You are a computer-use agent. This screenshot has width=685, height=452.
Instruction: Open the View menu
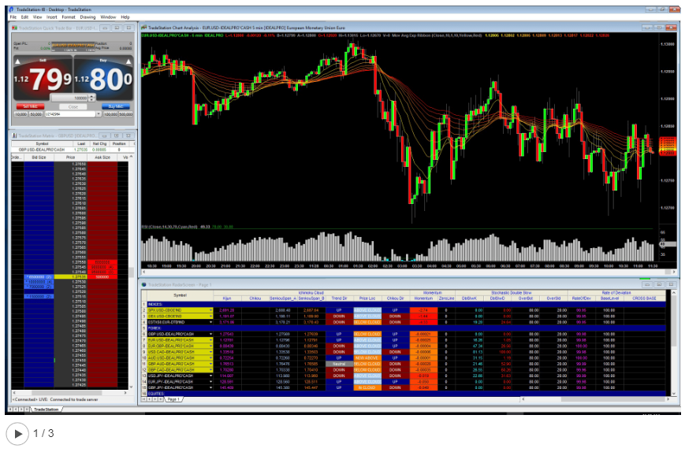tap(37, 17)
